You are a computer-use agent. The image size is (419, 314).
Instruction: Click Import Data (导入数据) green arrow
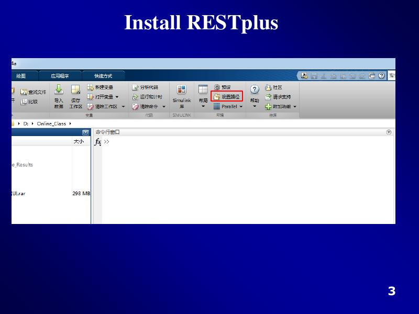coord(59,89)
